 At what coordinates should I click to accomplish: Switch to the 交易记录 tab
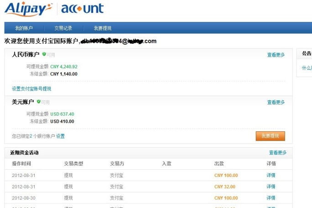tap(63, 28)
